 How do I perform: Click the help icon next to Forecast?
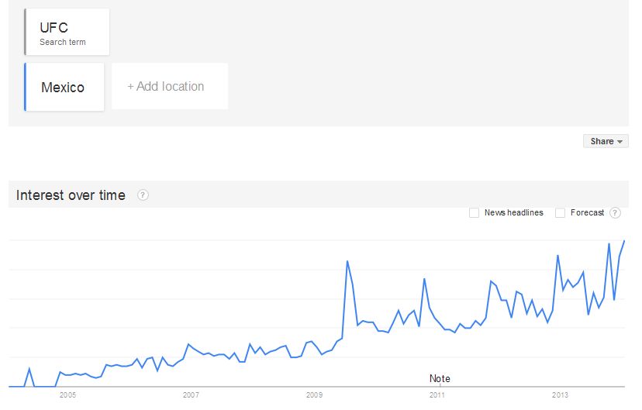(x=615, y=213)
